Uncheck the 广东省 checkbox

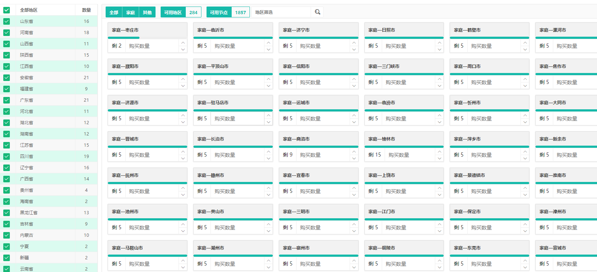pyautogui.click(x=7, y=100)
